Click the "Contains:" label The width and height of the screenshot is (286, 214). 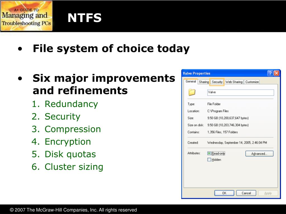point(193,132)
